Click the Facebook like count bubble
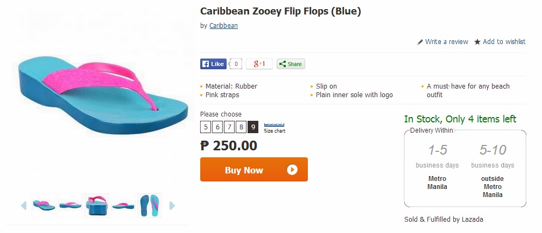Screen dimensions: 542x233 coord(236,64)
